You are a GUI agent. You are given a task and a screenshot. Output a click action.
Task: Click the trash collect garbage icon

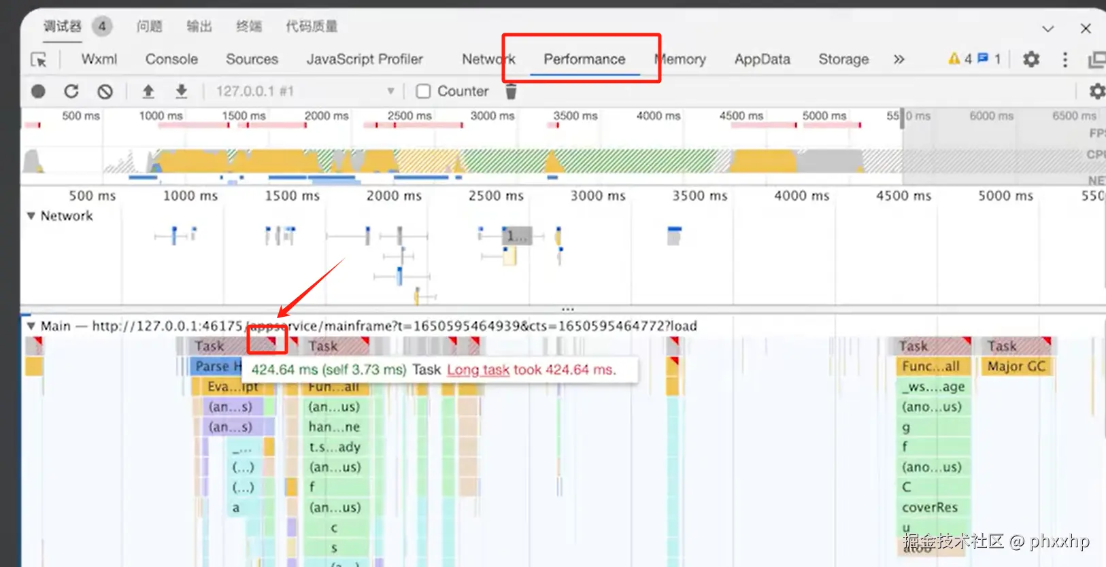point(512,91)
